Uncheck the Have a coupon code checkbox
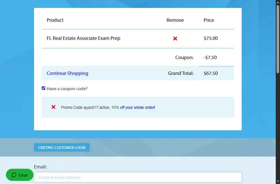The height and width of the screenshot is (184, 280). (x=43, y=88)
